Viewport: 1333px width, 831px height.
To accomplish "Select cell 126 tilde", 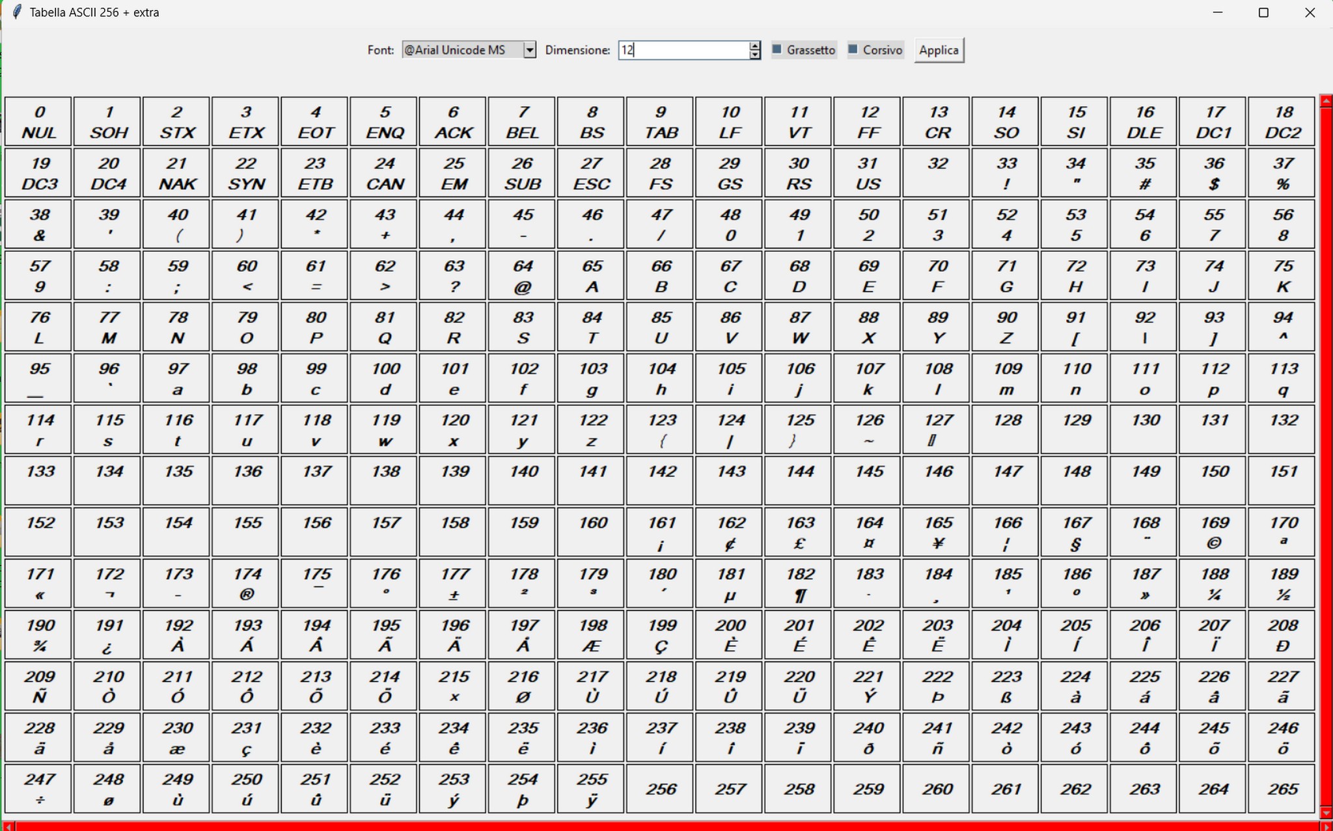I will tap(868, 430).
